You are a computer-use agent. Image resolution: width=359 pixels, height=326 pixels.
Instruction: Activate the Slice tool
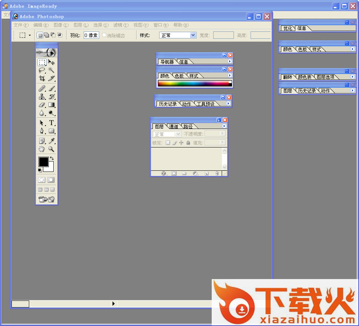click(51, 78)
